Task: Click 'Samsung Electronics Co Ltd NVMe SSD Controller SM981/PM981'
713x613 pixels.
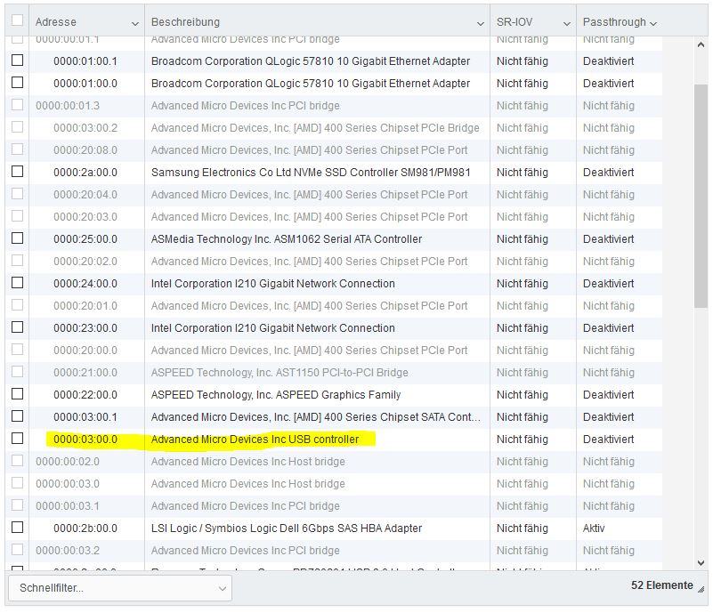Action: click(311, 173)
